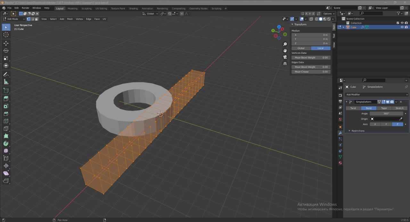The height and width of the screenshot is (222, 410).
Task: Open the Vertex menu
Action: coord(79,19)
